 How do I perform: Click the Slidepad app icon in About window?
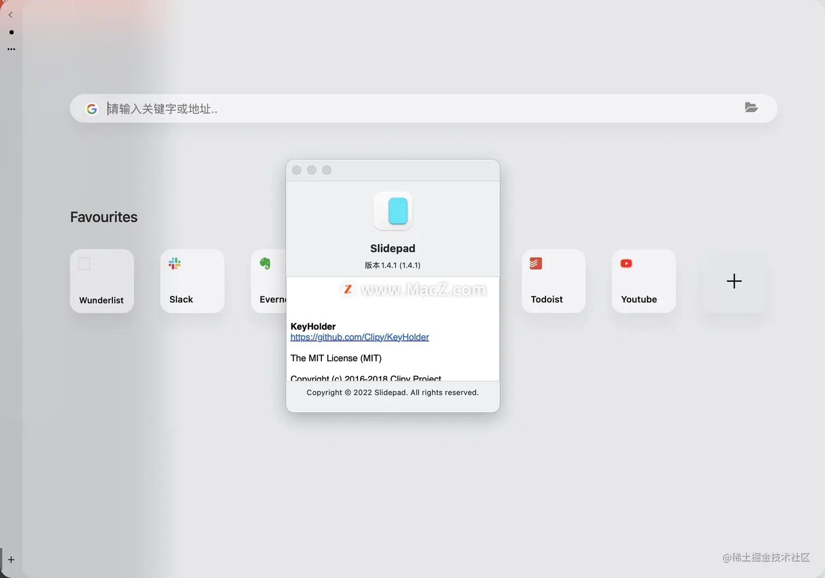click(393, 211)
